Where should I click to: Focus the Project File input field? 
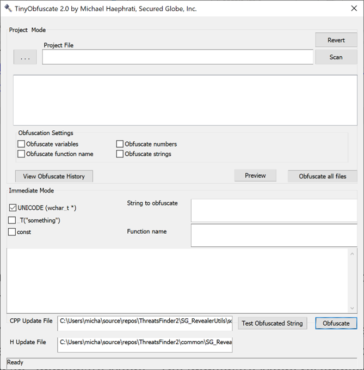click(x=177, y=57)
